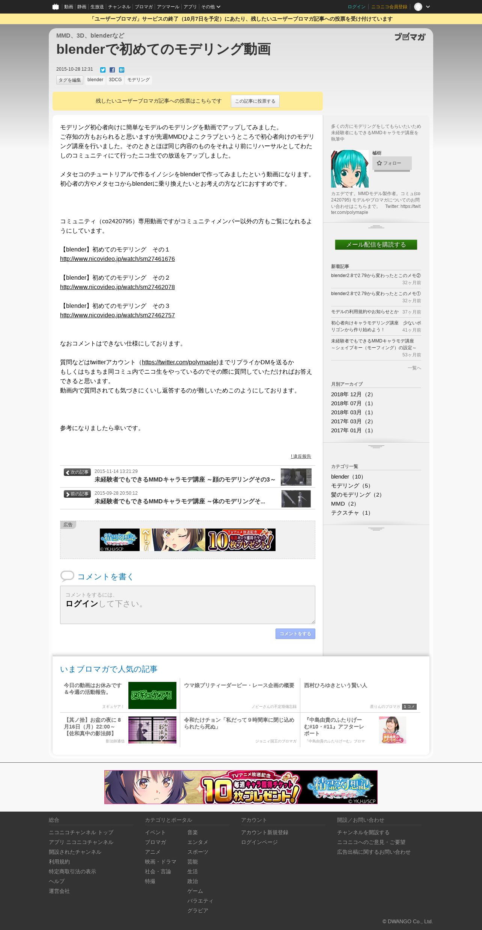Viewport: 482px width, 930px height.
Task: Open category 髪のモデリング（2）
Action: click(x=357, y=495)
